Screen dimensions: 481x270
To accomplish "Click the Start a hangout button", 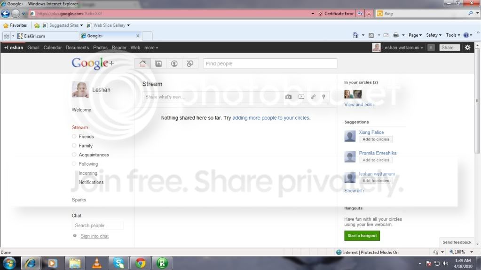I will click(x=362, y=236).
